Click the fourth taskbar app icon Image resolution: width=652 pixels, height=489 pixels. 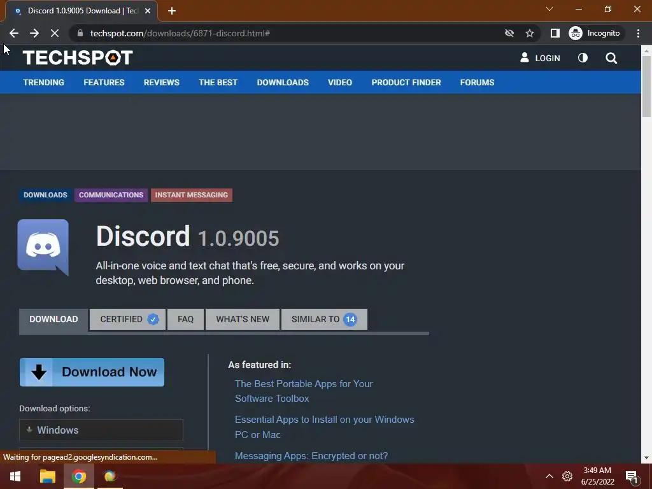110,476
